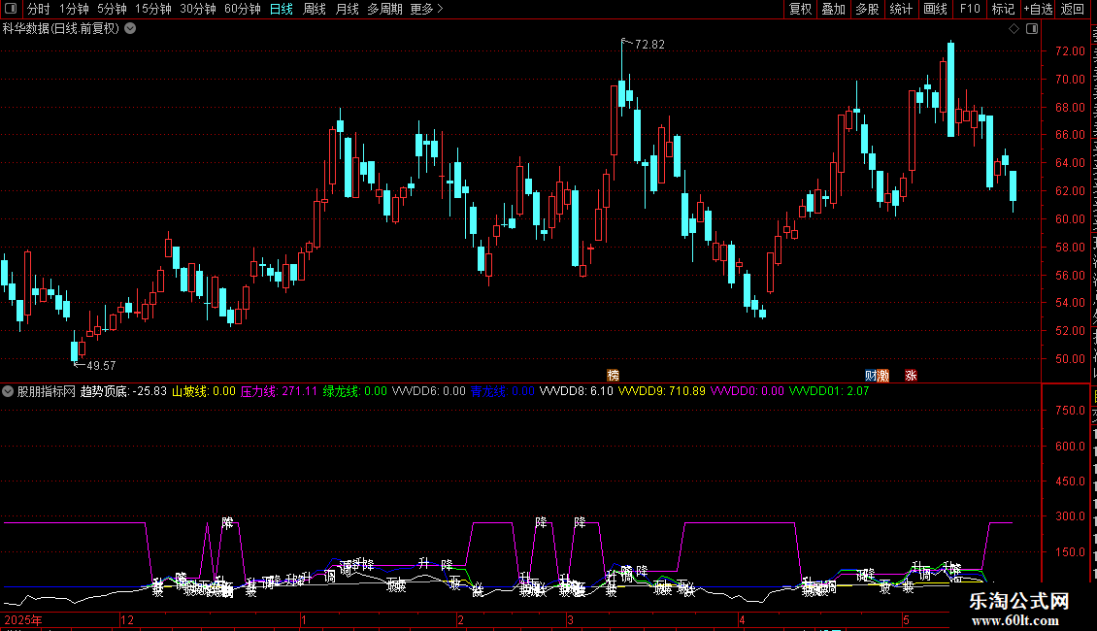1097x631 pixels.
Task: Click the 榜 marker on the chart
Action: 613,376
